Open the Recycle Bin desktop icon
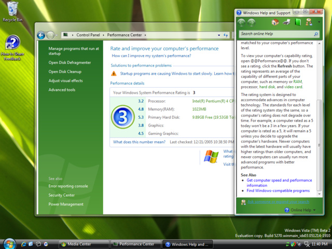The height and width of the screenshot is (249, 332). click(12, 11)
